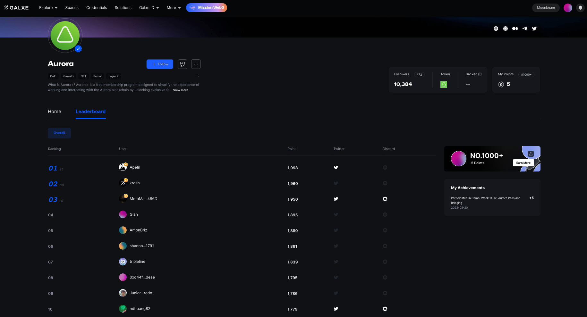This screenshot has width=587, height=317.
Task: Open krosh user profile
Action: (135, 183)
